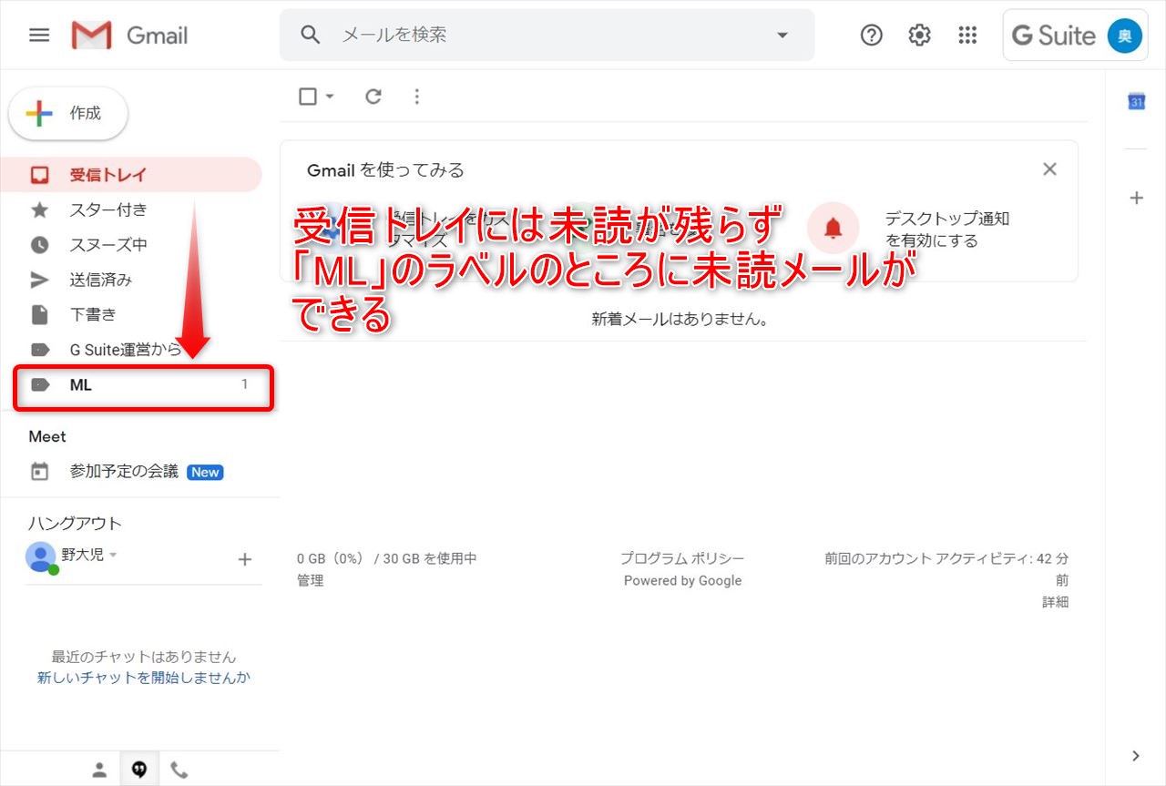Click the search magnifier icon
The width and height of the screenshot is (1166, 786).
click(x=311, y=35)
